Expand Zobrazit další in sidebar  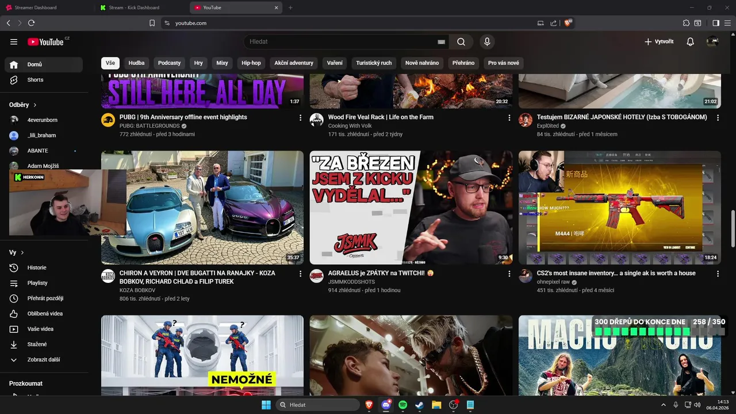click(x=44, y=359)
